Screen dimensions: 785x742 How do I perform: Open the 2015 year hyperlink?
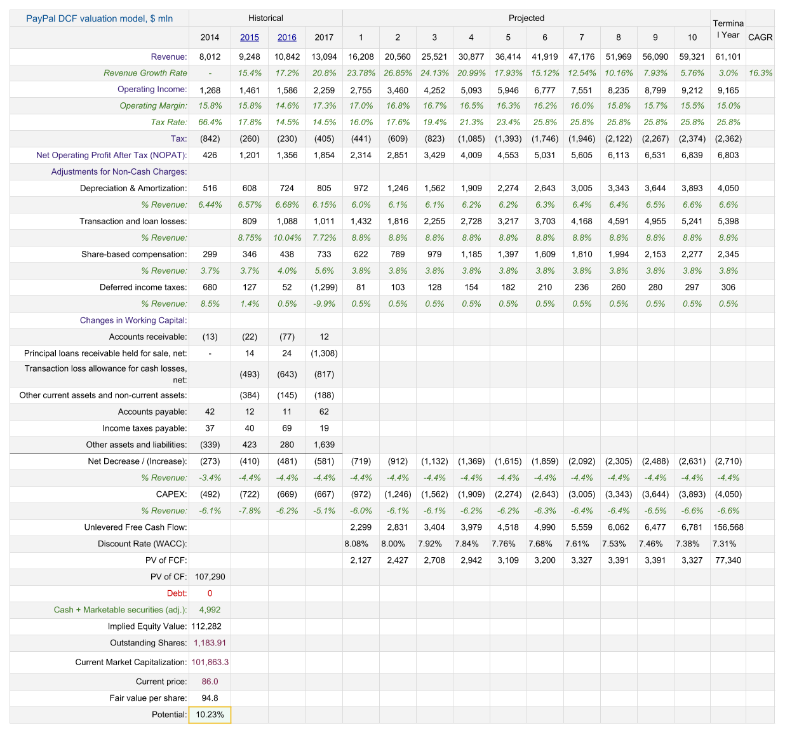coord(250,37)
